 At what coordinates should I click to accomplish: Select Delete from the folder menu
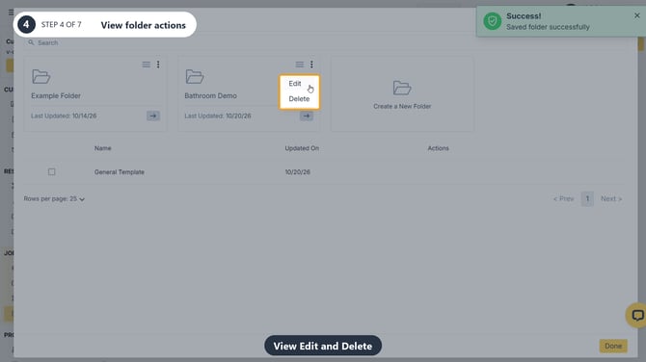click(x=299, y=99)
